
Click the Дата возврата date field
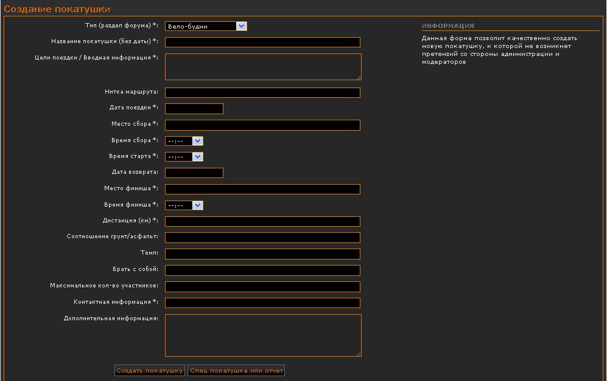point(194,173)
